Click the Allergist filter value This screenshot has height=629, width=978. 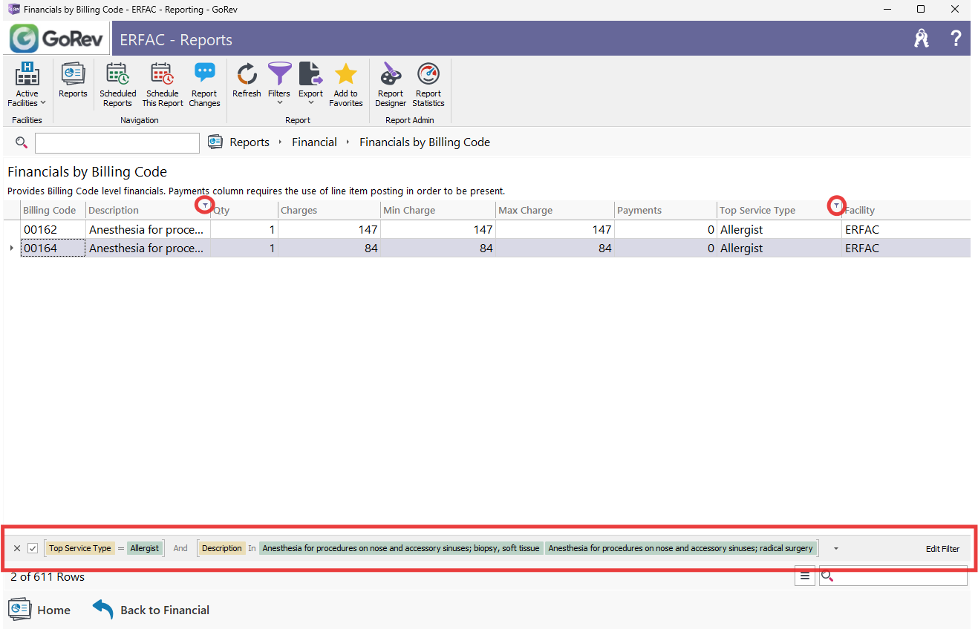click(145, 549)
